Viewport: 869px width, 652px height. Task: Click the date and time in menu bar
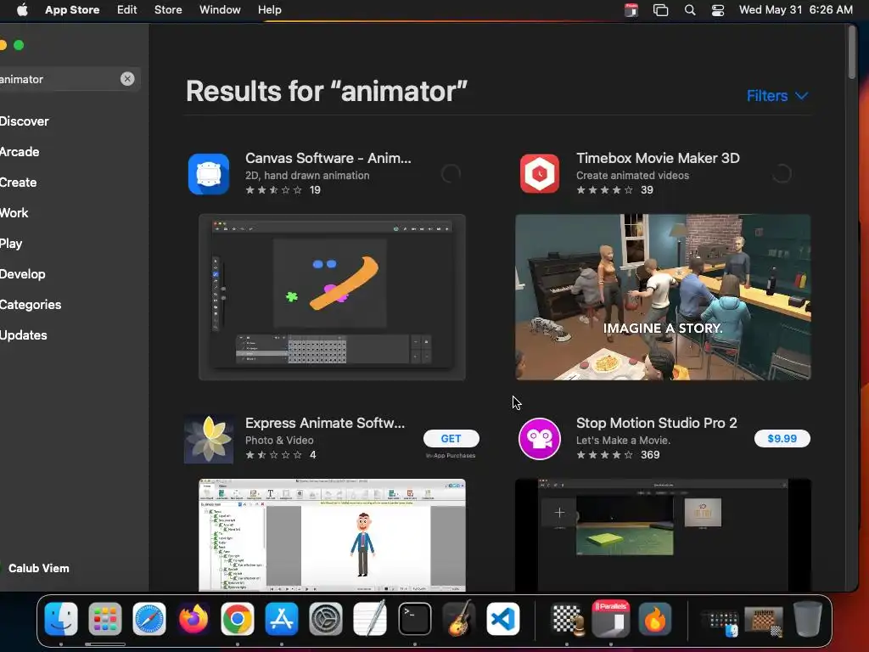point(795,10)
